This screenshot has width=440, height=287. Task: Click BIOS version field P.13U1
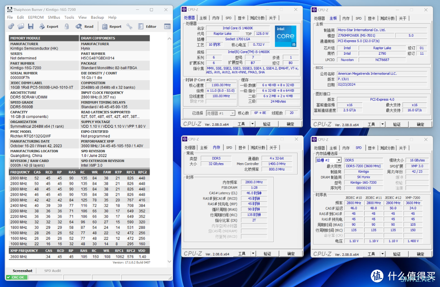[382, 79]
